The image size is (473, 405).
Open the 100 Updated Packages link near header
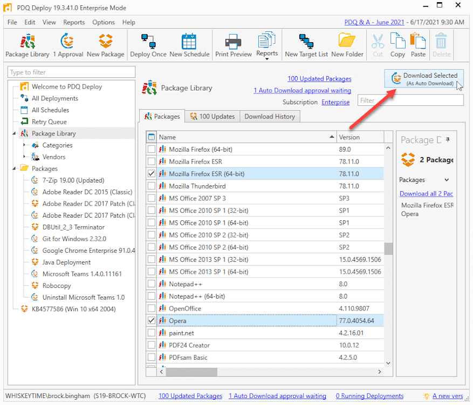point(319,79)
